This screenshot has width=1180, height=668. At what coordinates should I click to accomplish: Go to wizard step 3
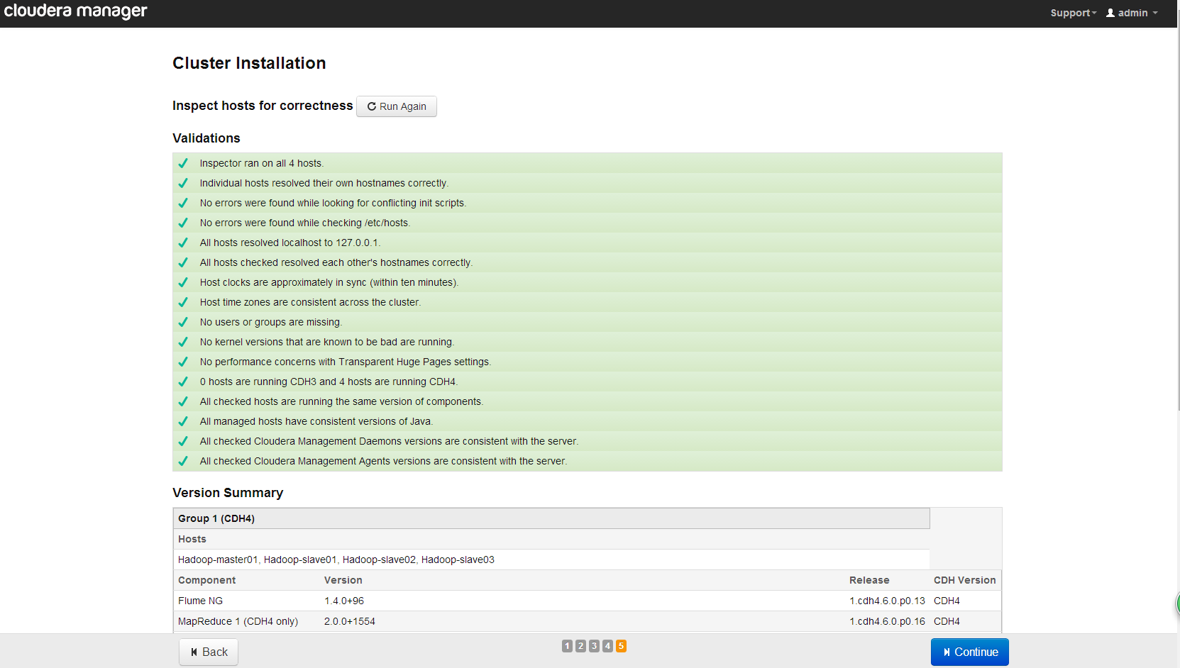pos(594,646)
